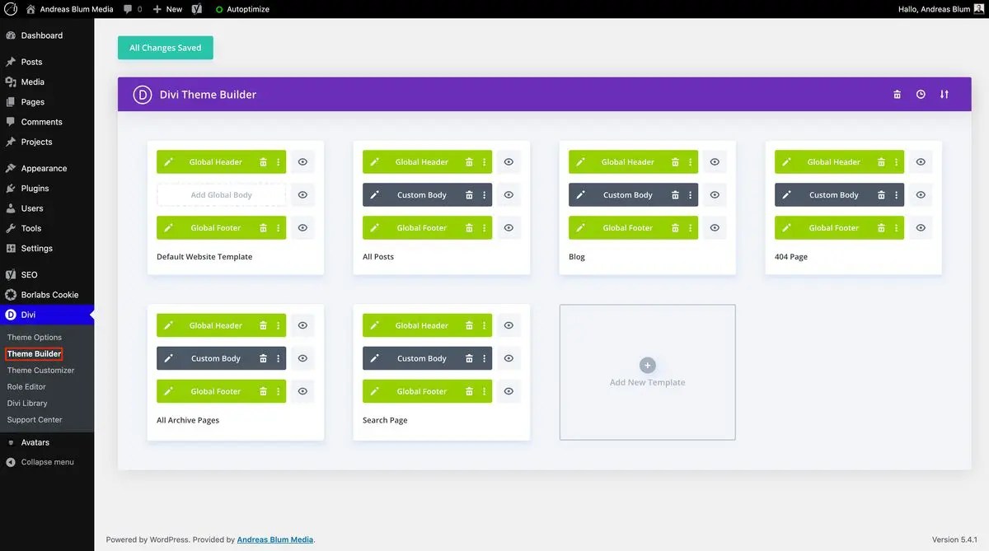The image size is (989, 551).
Task: Open Global Footer options menu in All Posts
Action: pos(485,228)
